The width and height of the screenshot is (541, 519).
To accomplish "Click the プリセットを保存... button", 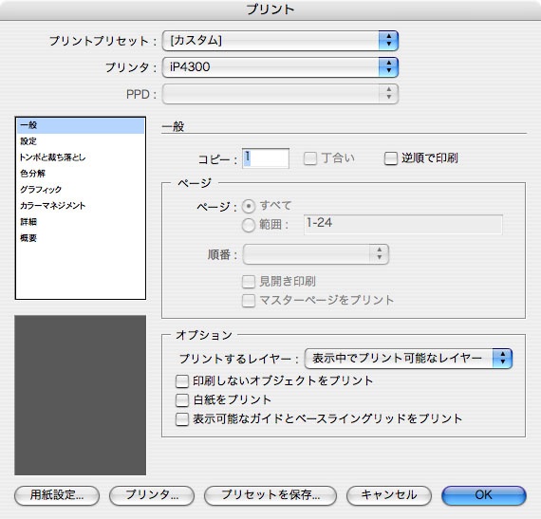I will click(270, 495).
